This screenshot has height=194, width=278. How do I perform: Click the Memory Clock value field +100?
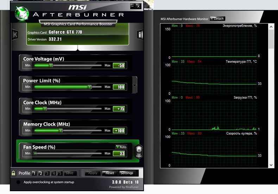[119, 131]
